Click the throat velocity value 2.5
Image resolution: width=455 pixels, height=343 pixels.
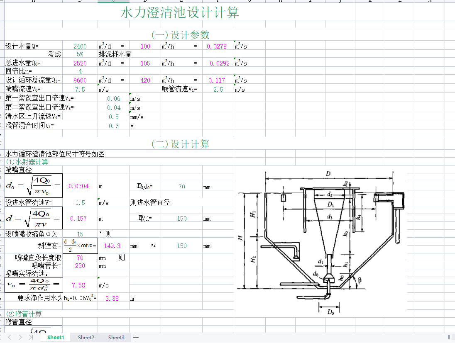[218, 89]
